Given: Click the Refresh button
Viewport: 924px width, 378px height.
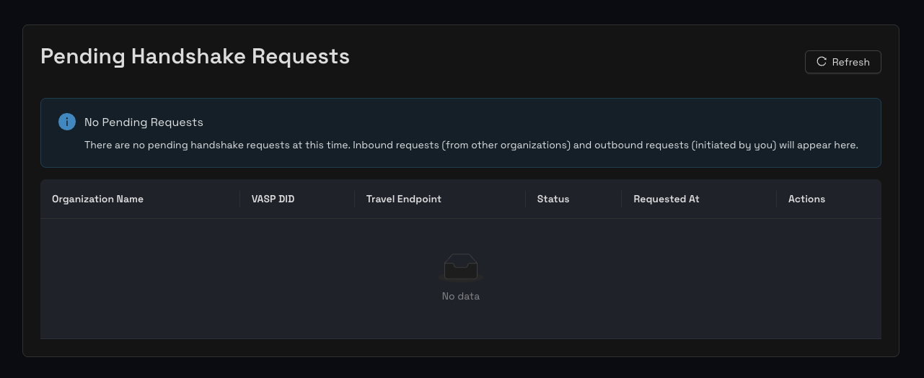Looking at the screenshot, I should [842, 62].
